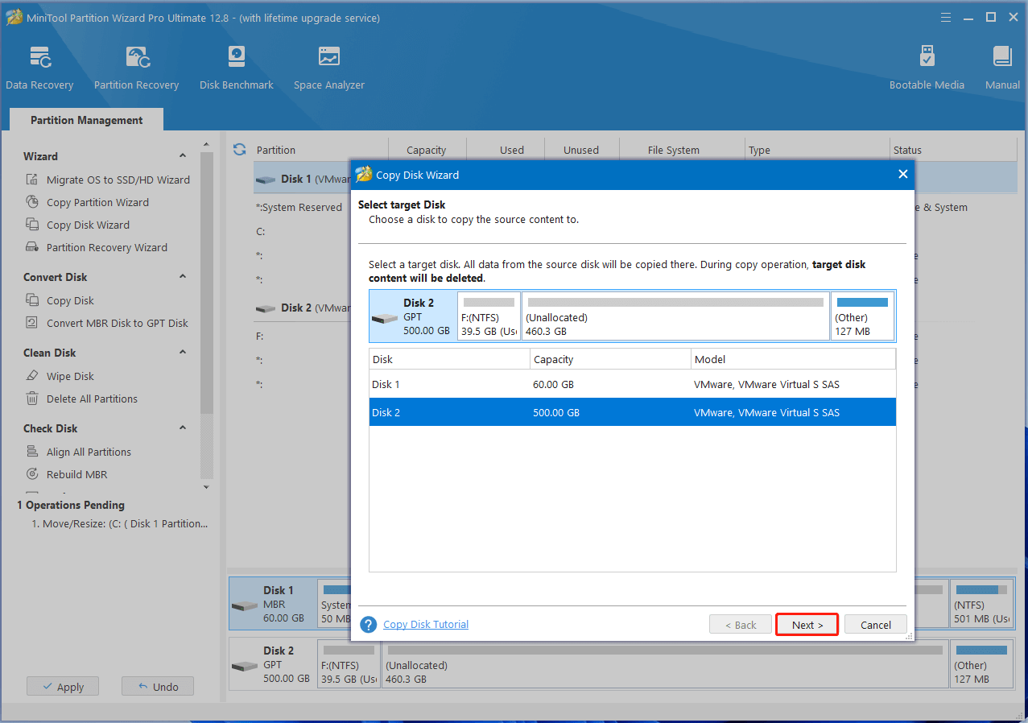Open the Copy Disk Tutorial link
The width and height of the screenshot is (1028, 723).
click(426, 625)
